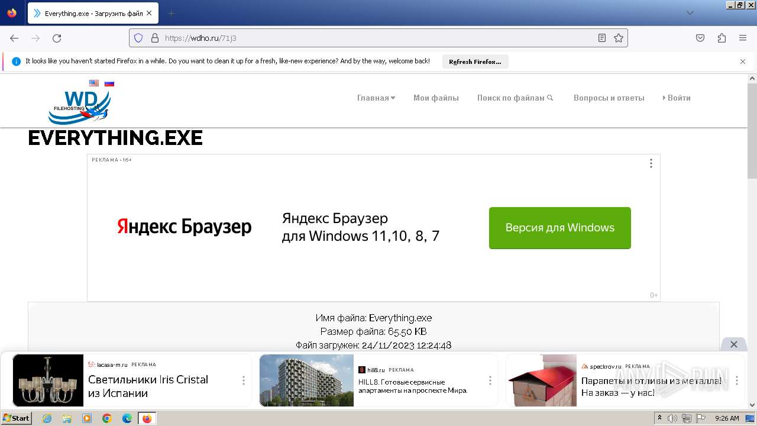Open HILL8 serviced apartments ad link
The image size is (757, 426).
(413, 386)
